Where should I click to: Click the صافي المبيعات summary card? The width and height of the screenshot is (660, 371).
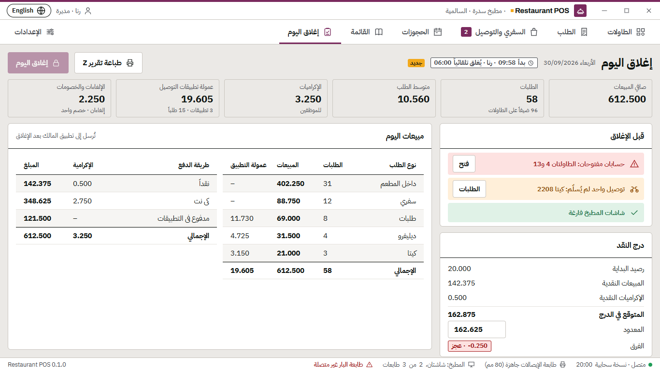(x=601, y=98)
